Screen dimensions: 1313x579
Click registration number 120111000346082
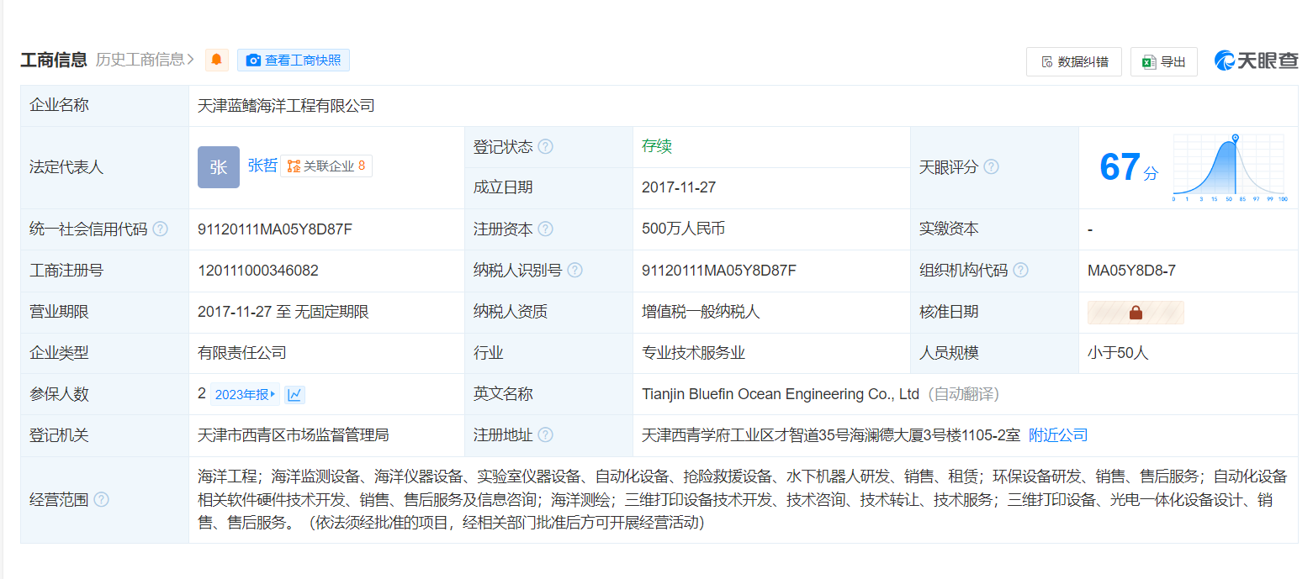(258, 271)
